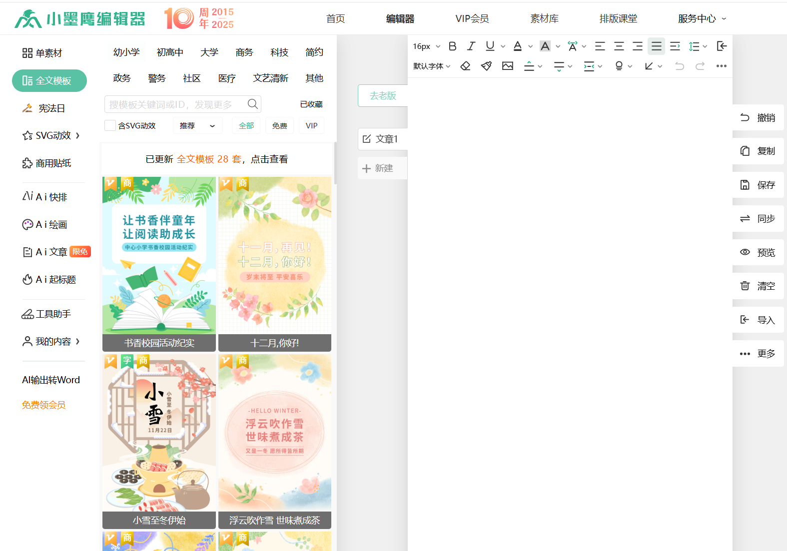Center-align text in the toolbar
Viewport: 787px width, 551px height.
pyautogui.click(x=619, y=46)
